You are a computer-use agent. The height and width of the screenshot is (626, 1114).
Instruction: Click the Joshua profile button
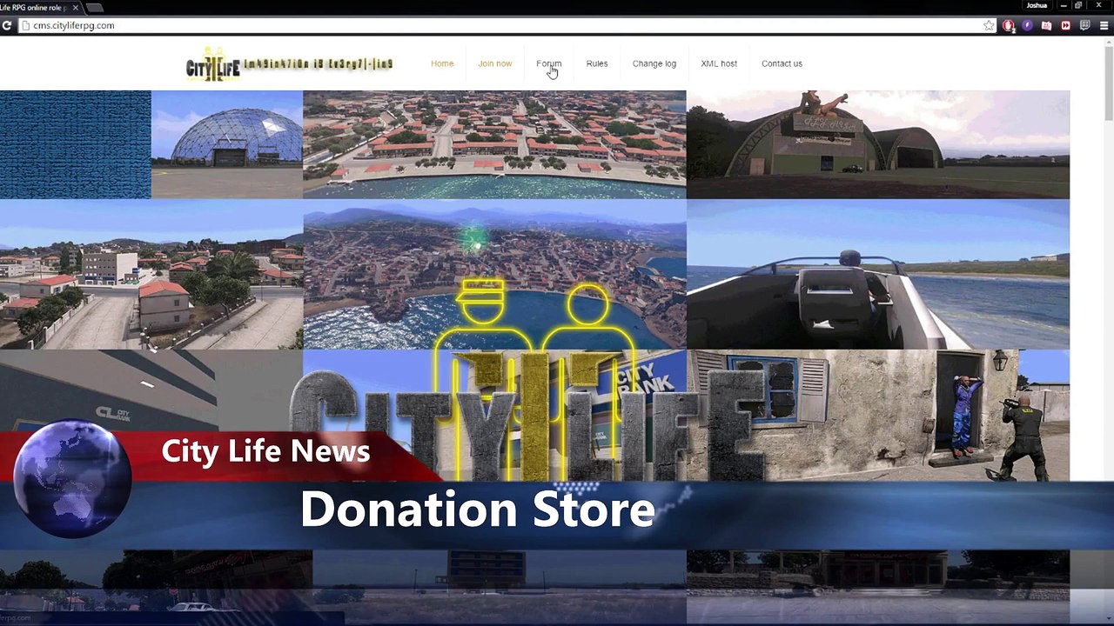click(x=1037, y=5)
